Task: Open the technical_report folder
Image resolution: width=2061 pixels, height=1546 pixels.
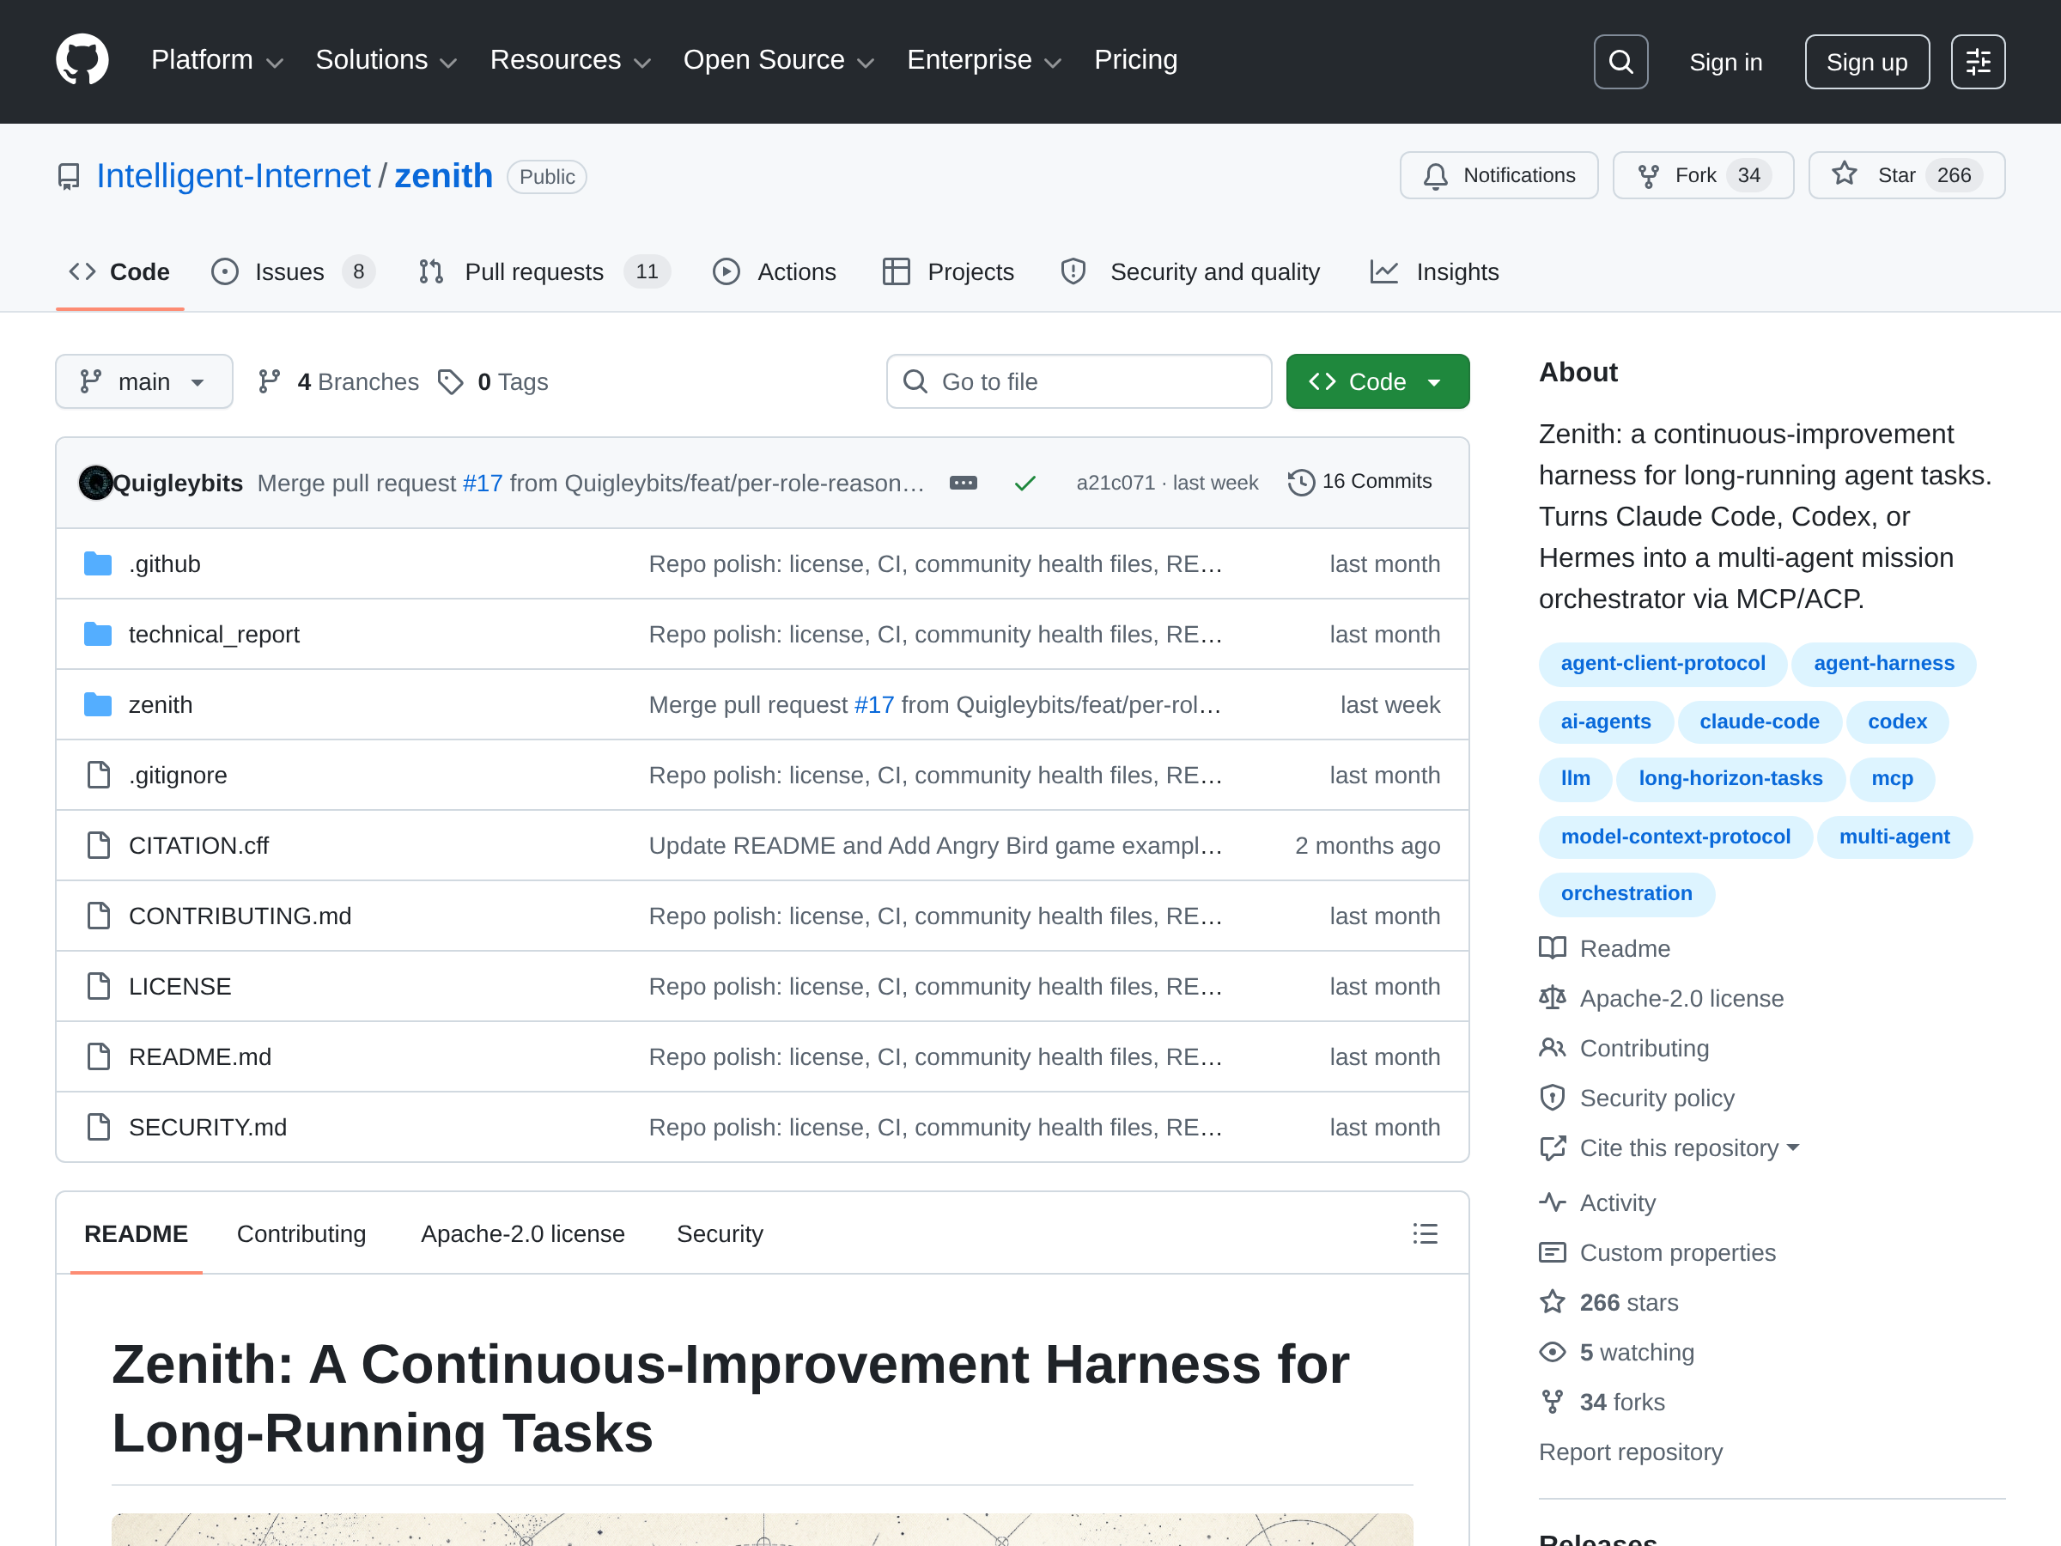Action: pos(213,635)
